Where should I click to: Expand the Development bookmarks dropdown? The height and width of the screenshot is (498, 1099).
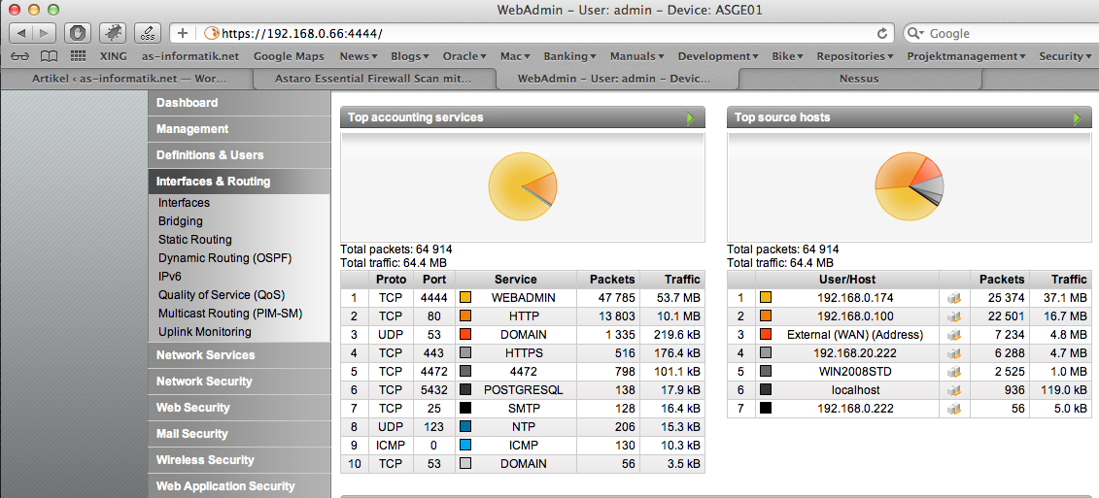coord(718,56)
